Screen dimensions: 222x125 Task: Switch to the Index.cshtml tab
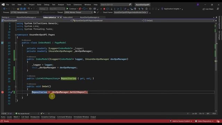click(68, 17)
